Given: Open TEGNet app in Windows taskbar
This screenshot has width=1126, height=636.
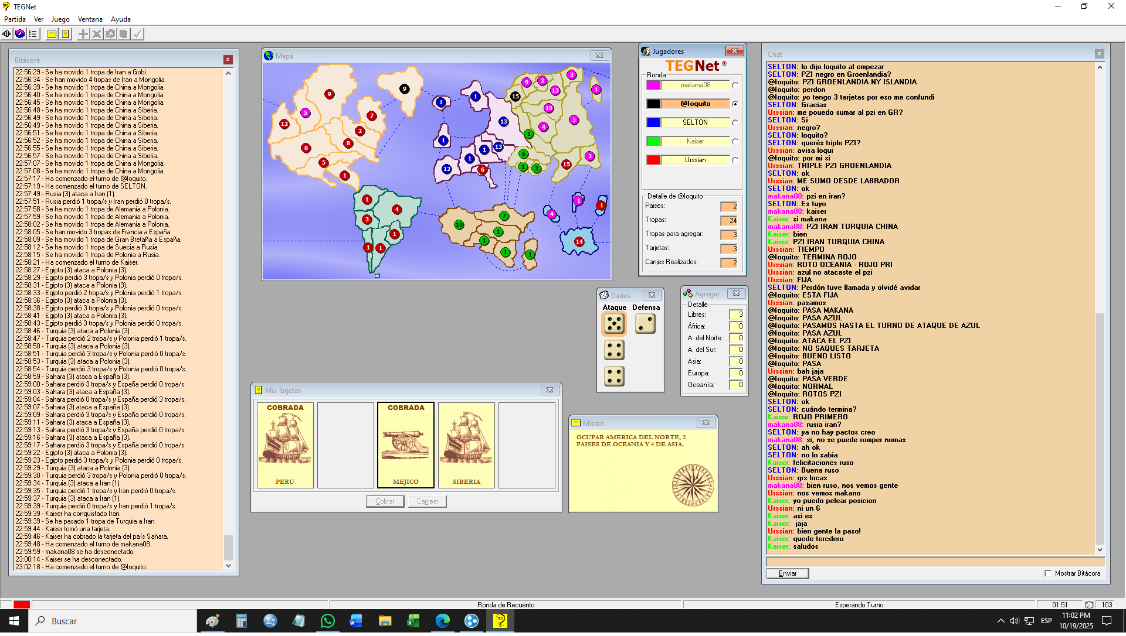Looking at the screenshot, I should [500, 621].
